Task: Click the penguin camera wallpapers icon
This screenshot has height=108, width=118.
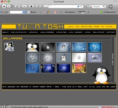Action: tap(9, 46)
